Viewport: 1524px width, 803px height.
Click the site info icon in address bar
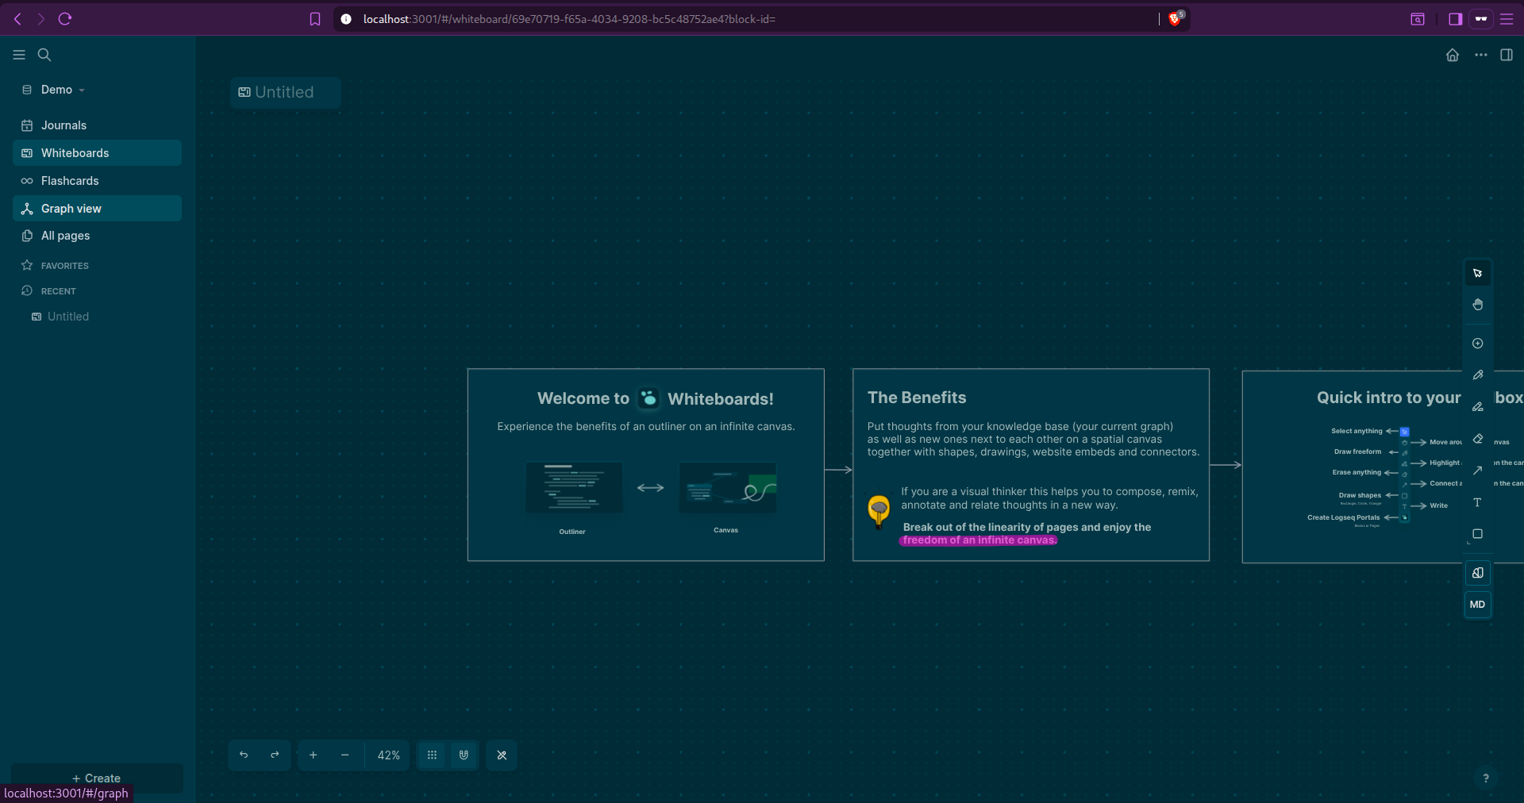346,19
